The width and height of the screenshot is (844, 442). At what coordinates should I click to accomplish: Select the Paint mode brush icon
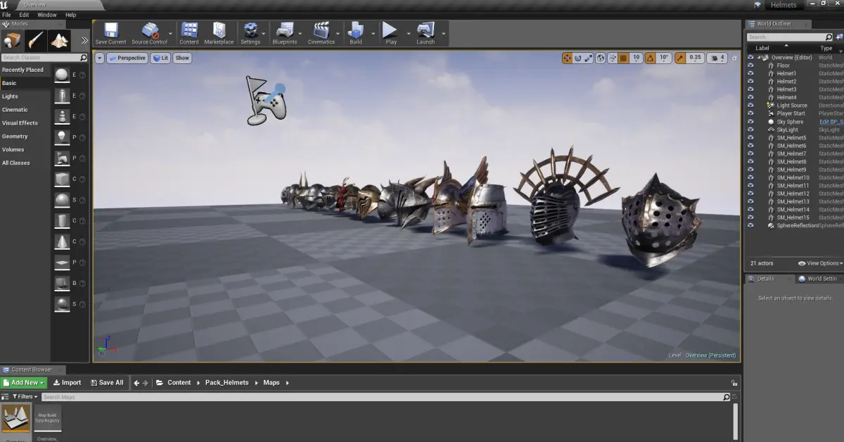[36, 41]
